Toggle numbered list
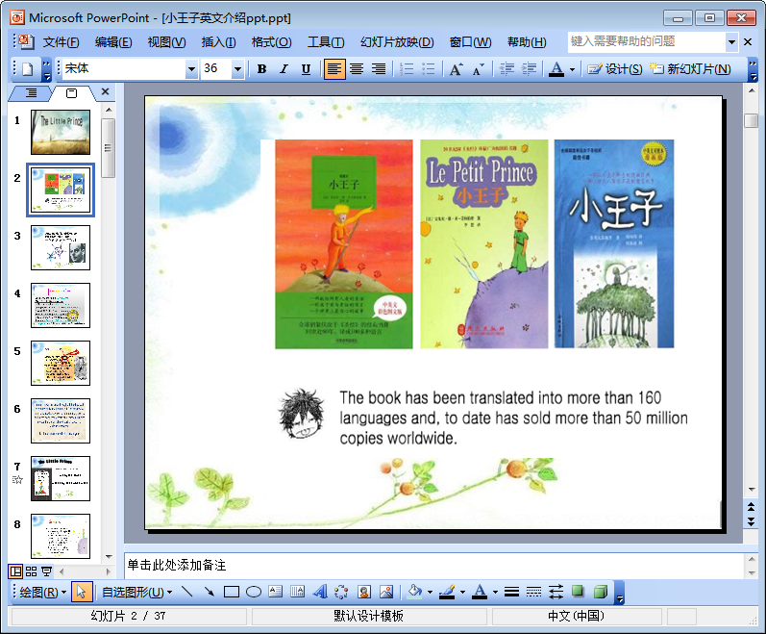This screenshot has width=766, height=634. 406,69
